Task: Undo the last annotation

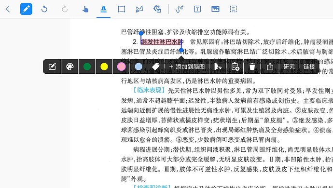Action: pos(44,9)
